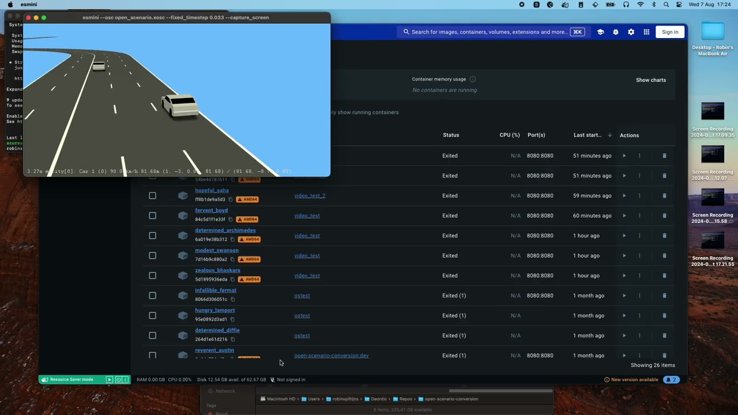Sort by Status column header
The image size is (738, 415).
[451, 135]
